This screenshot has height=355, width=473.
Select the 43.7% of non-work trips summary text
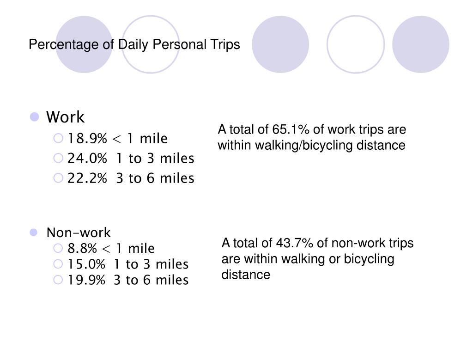pos(317,259)
